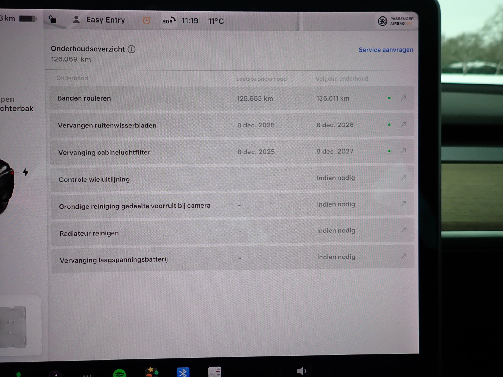503x377 pixels.
Task: Open arrow for Vervangen ruitenwisserbladen row
Action: (403, 124)
